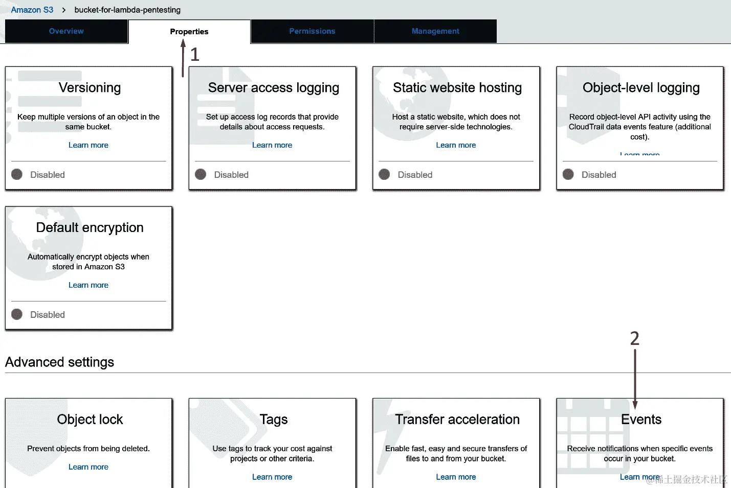Click the Disabled text under Versioning
The image size is (731, 488).
pos(48,175)
